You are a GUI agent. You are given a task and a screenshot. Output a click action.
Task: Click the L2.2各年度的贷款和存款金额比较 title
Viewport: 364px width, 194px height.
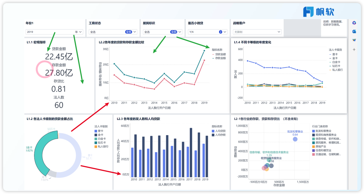(x=121, y=42)
